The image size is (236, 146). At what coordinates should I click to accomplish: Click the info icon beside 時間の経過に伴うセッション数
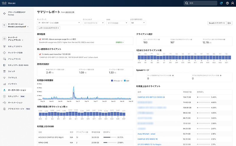click(x=67, y=107)
